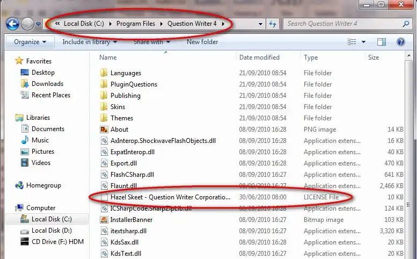Screen dimensions: 417x259
Task: Click the Back navigation arrow button
Action: (13, 24)
